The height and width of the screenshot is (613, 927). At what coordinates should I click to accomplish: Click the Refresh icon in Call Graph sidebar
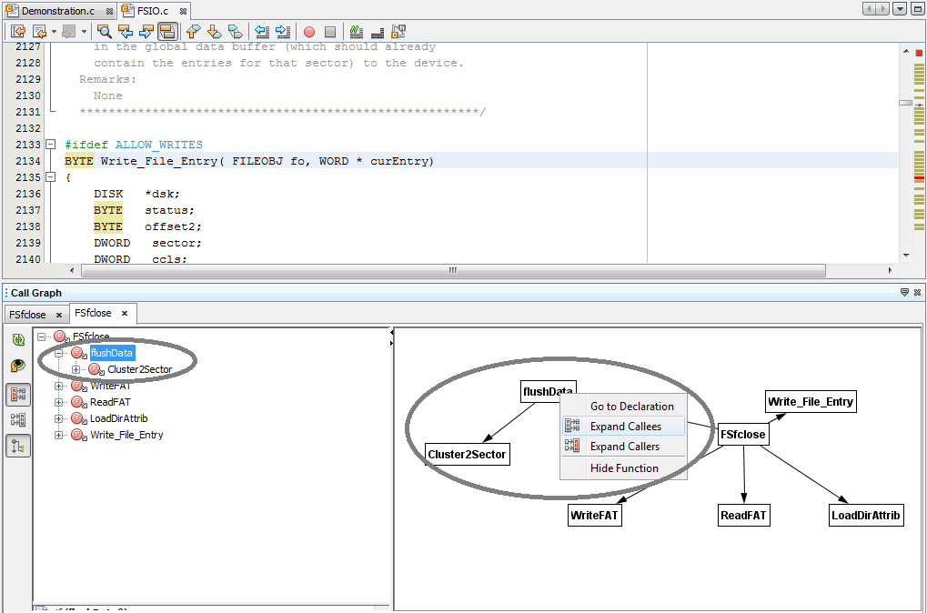(18, 339)
